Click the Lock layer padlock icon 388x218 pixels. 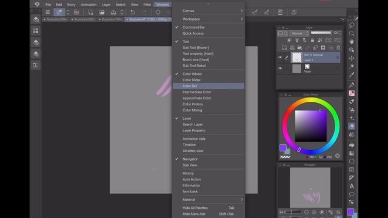[x=312, y=40]
